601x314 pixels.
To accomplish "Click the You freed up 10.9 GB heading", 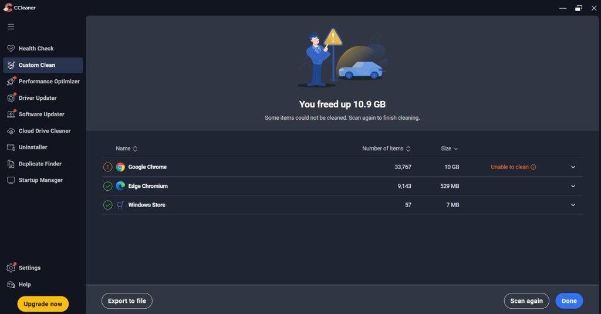I will click(x=342, y=104).
